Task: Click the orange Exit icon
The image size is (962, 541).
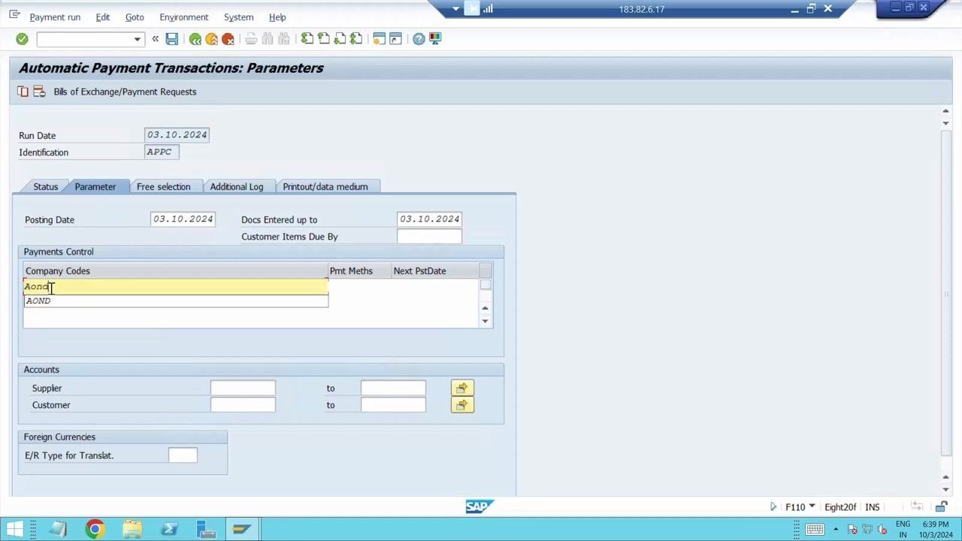Action: [x=212, y=38]
